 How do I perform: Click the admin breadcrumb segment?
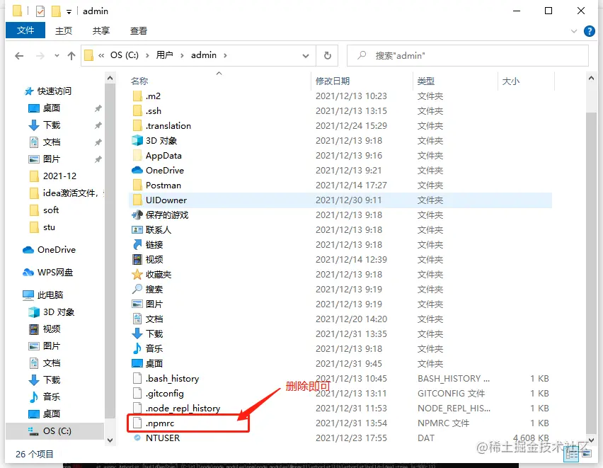[204, 55]
